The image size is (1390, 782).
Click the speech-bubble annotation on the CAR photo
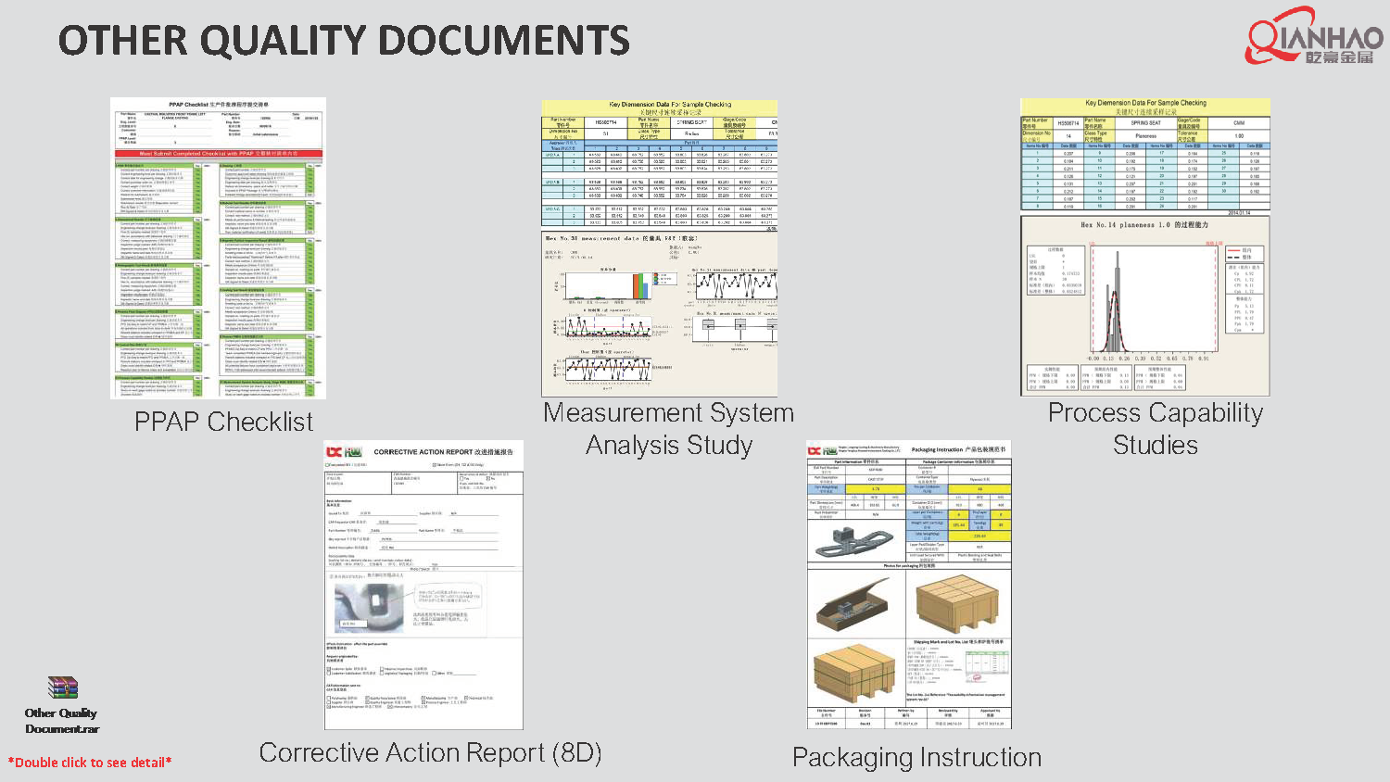click(449, 595)
